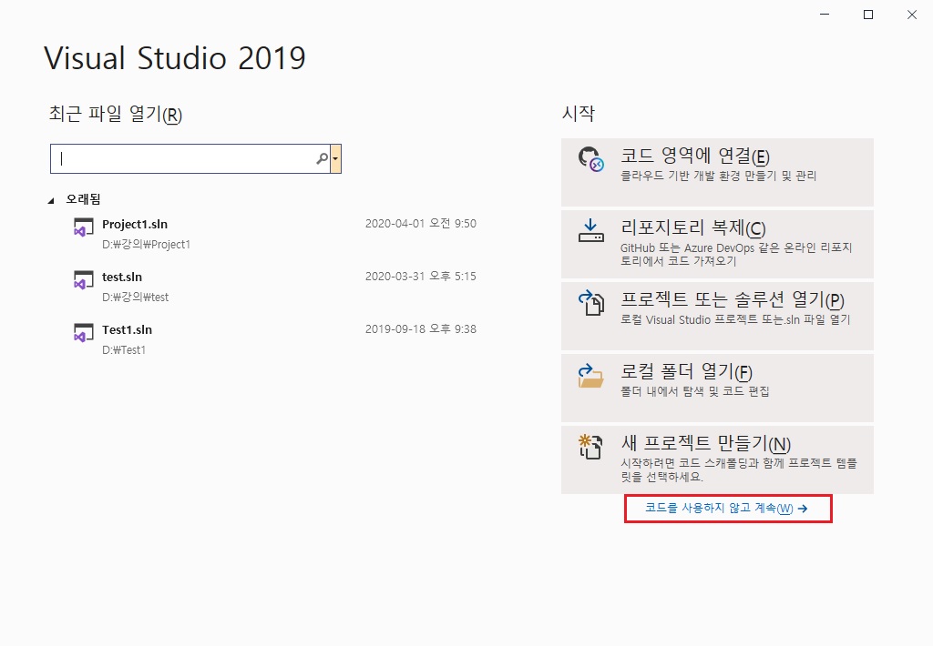This screenshot has height=646, width=933.
Task: Close the Visual Studio 2019 start window
Action: click(x=911, y=15)
